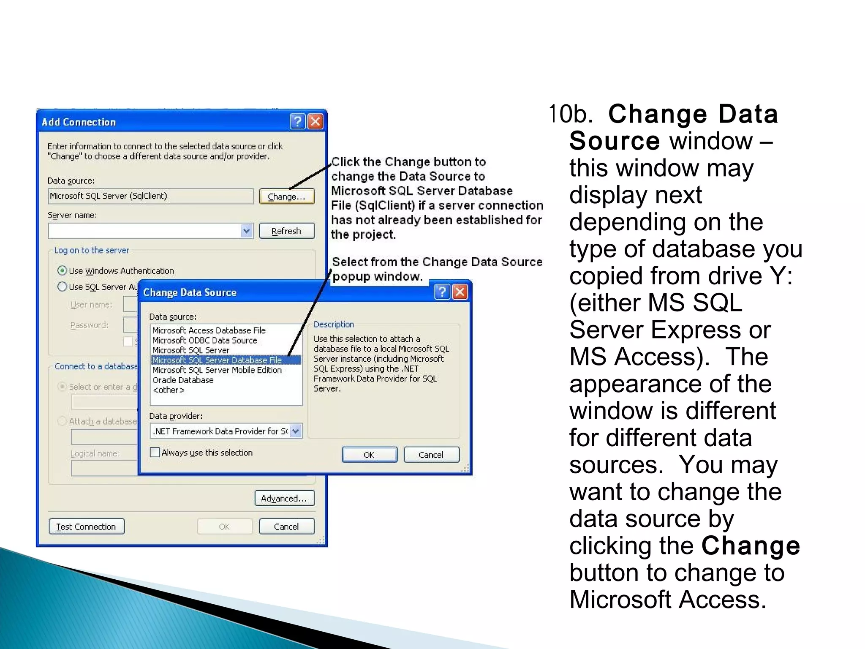Click the Change Data Source help question mark icon
Image resolution: width=865 pixels, height=649 pixels.
click(442, 292)
